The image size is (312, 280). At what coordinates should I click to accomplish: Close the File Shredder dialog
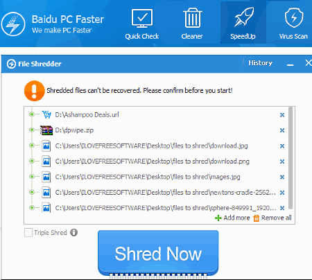click(309, 63)
